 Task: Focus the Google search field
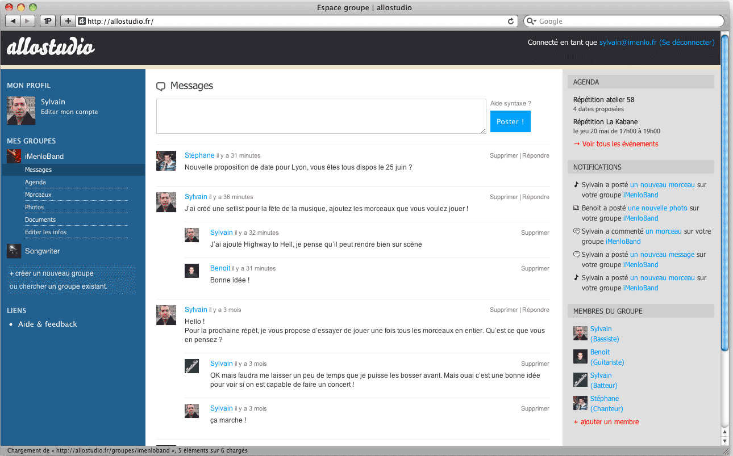624,21
